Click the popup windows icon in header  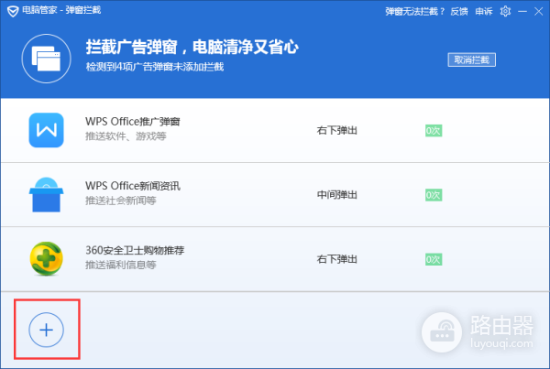click(47, 59)
